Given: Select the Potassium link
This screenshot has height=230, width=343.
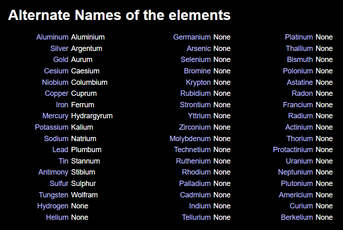Looking at the screenshot, I should tap(51, 127).
